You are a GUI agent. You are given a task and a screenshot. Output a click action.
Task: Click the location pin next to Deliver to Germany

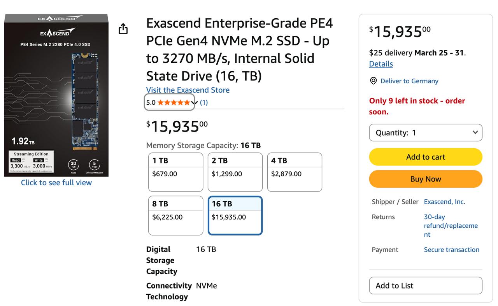(372, 81)
